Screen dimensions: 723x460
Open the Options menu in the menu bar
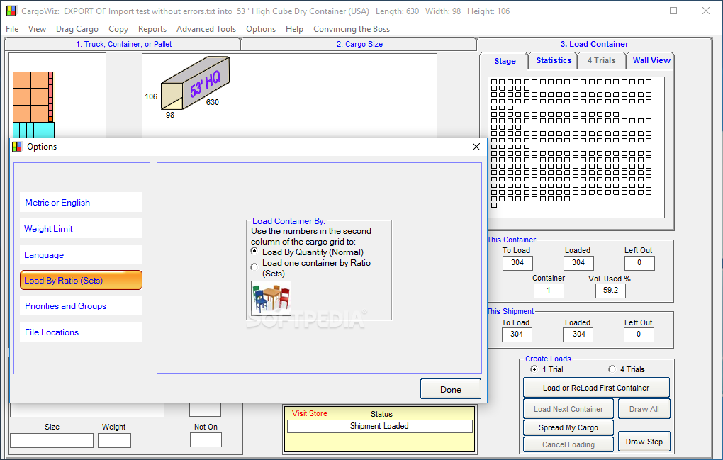[x=261, y=29]
